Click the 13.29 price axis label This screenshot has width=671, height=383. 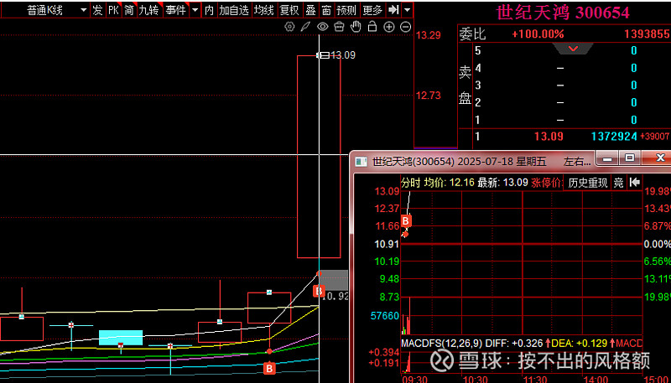tap(429, 35)
